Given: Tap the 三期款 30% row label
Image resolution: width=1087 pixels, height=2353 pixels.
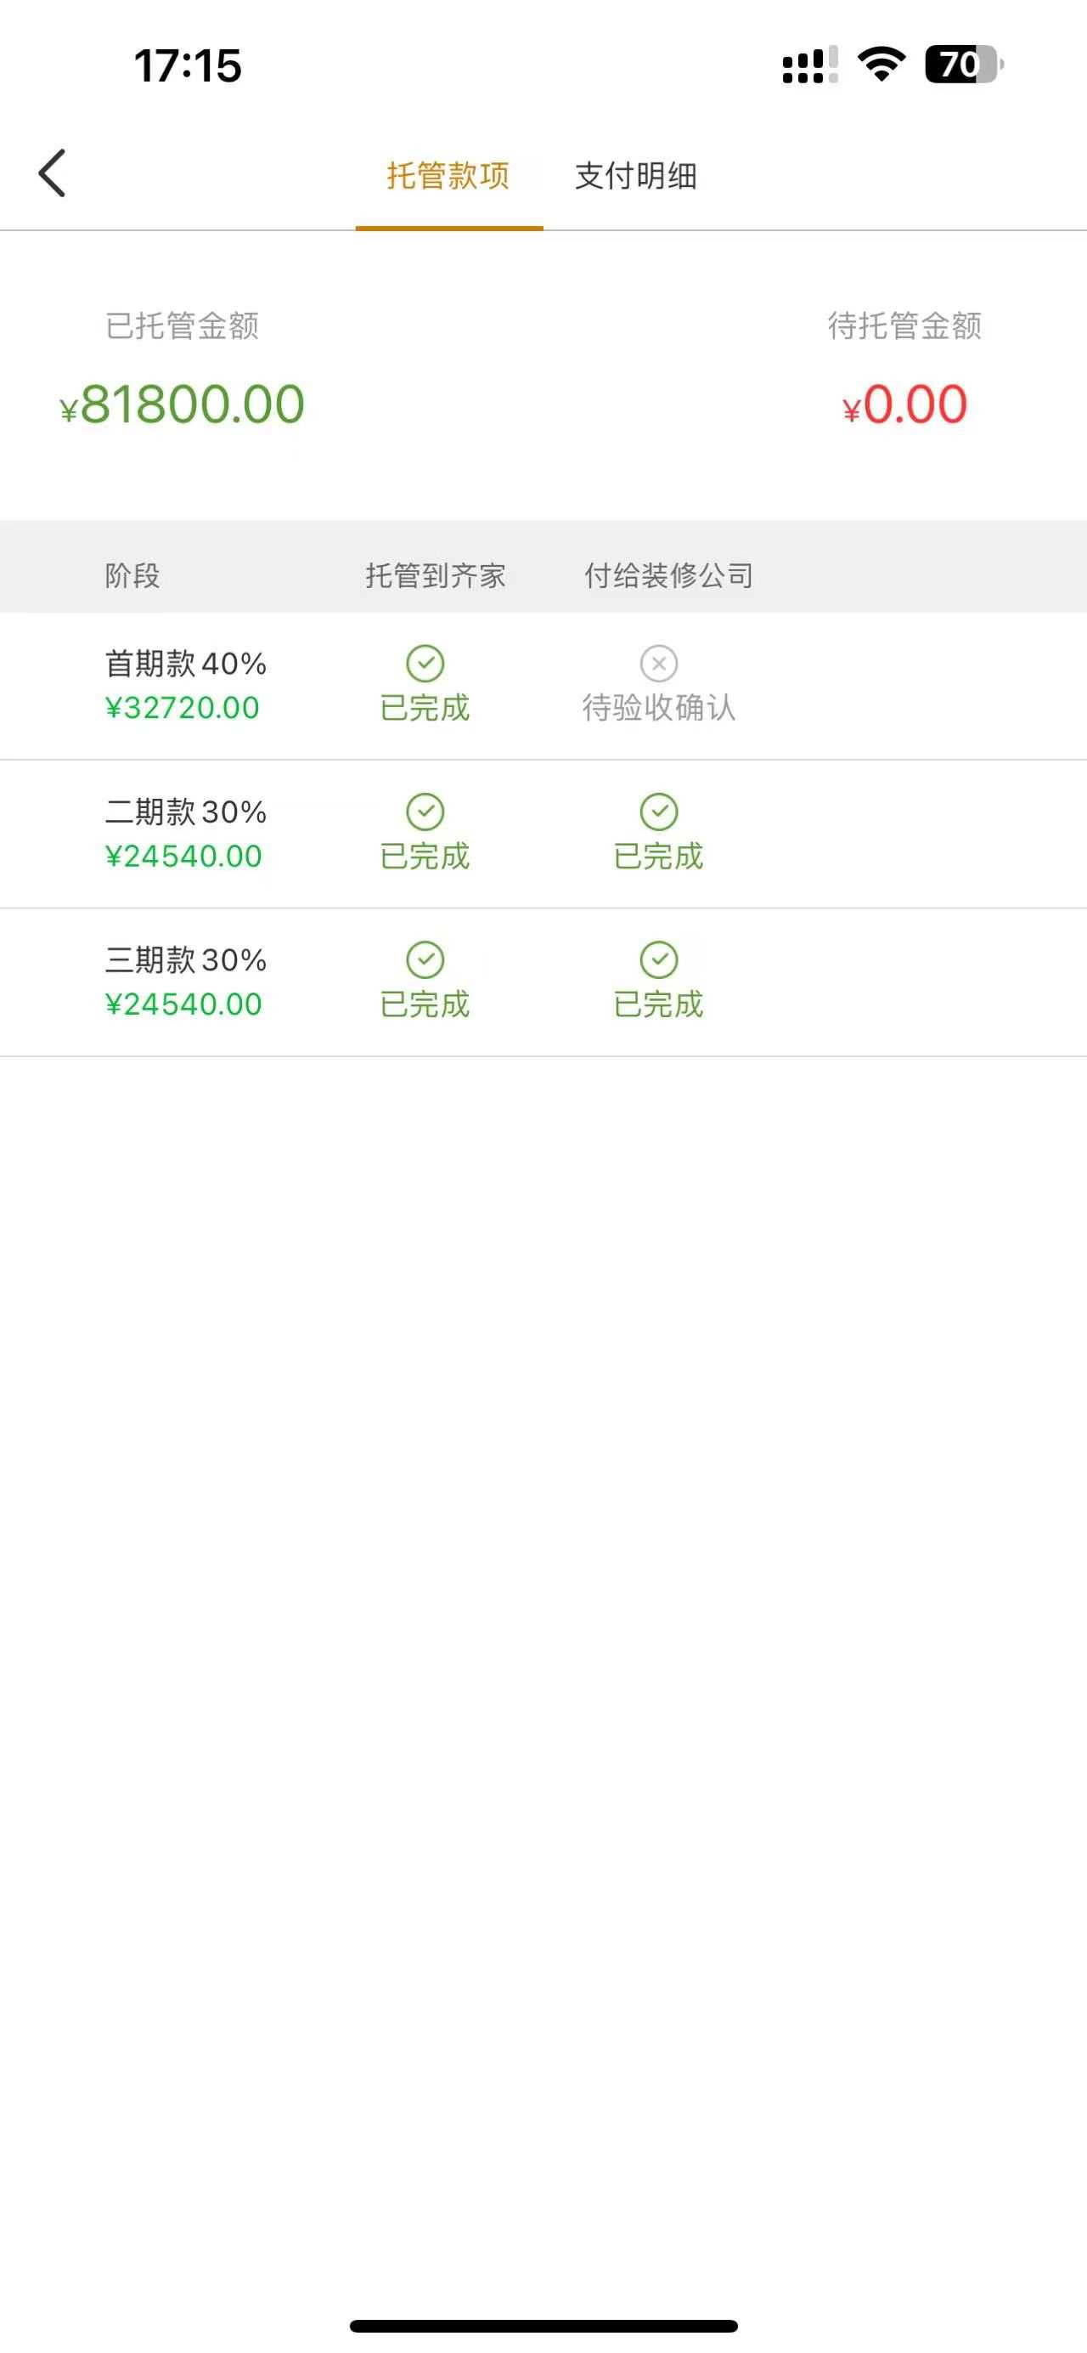Looking at the screenshot, I should coord(185,960).
